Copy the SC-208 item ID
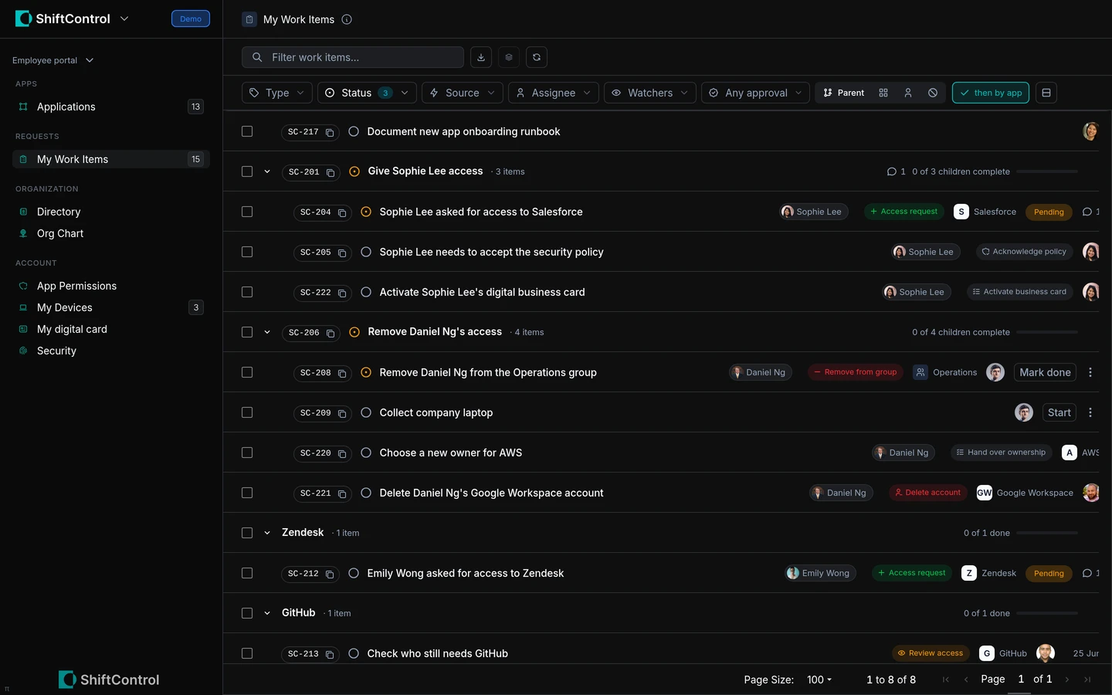Image resolution: width=1112 pixels, height=695 pixels. click(x=342, y=373)
